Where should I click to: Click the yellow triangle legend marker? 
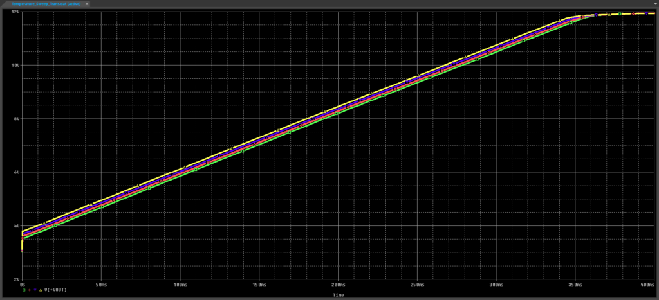click(x=41, y=290)
